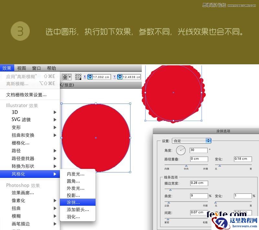Click the dropdown arrow beside the proxy thumbnail
Screen dimensions: 259x230
(70, 77)
